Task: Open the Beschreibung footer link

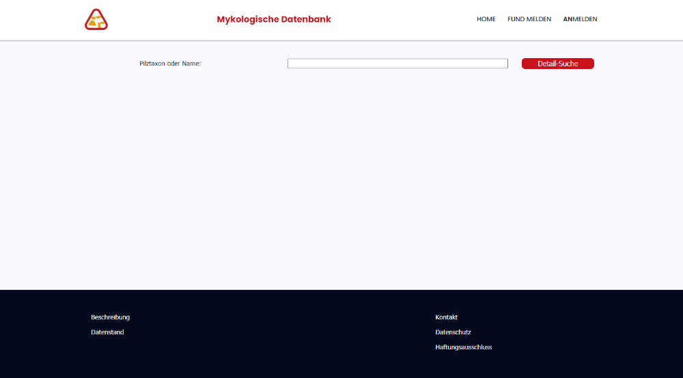Action: [110, 317]
